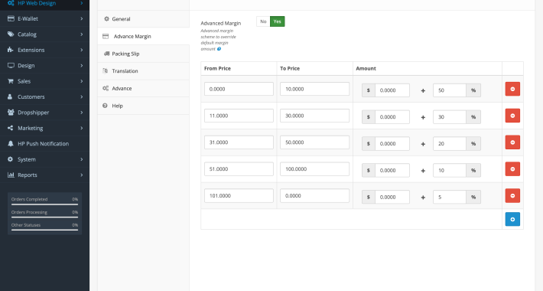Set Advanced Margin to No
The image size is (543, 291).
click(x=263, y=21)
